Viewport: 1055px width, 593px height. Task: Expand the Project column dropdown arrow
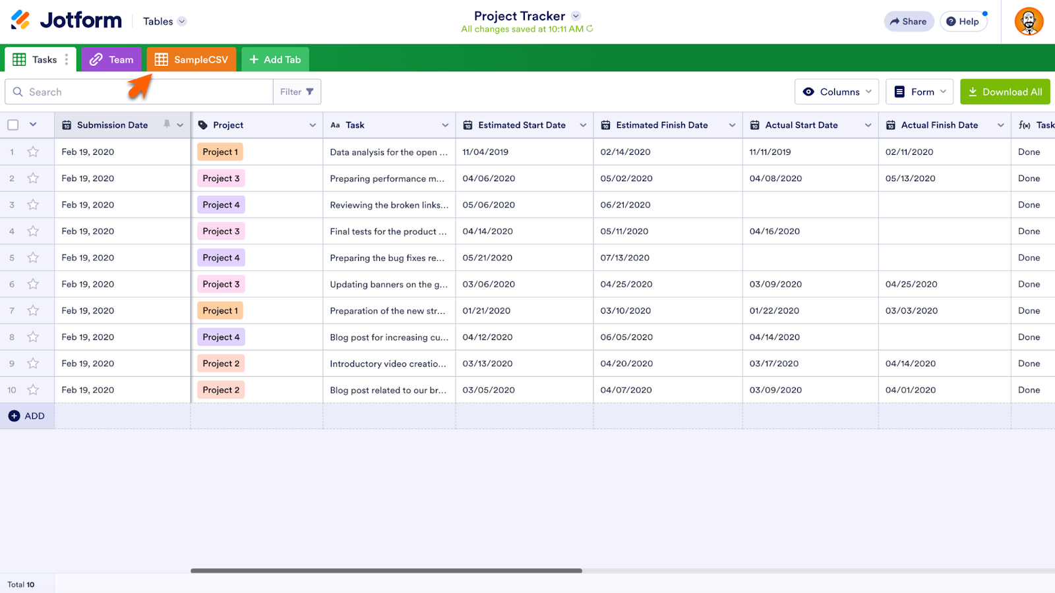(313, 125)
